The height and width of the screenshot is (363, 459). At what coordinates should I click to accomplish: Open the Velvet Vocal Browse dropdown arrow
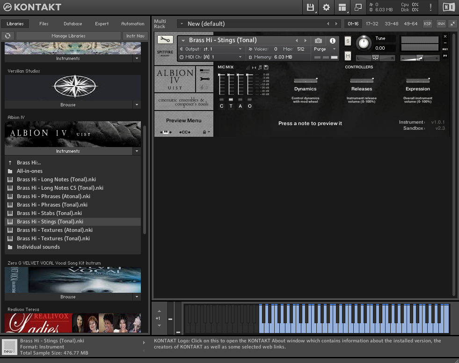tap(137, 297)
